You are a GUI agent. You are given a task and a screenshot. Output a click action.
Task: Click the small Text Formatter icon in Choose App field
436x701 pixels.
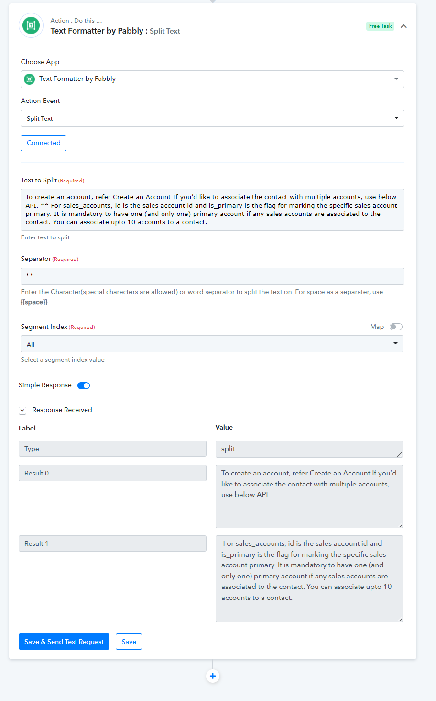(x=30, y=79)
